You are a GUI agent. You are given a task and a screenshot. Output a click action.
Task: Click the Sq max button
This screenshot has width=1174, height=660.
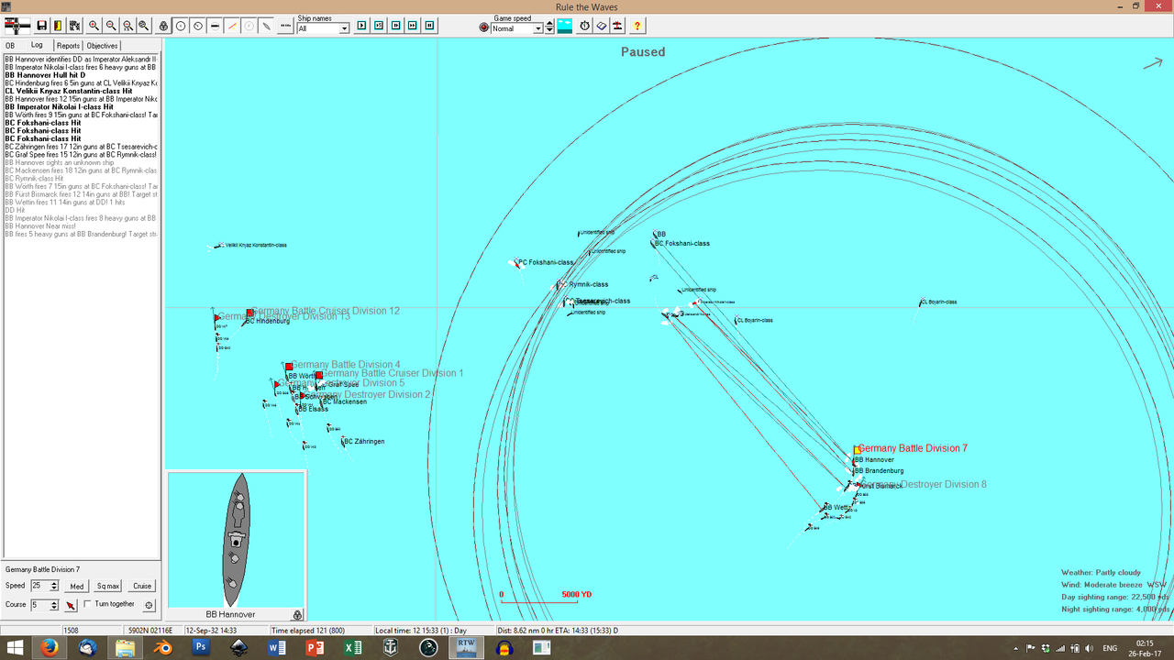(x=107, y=586)
